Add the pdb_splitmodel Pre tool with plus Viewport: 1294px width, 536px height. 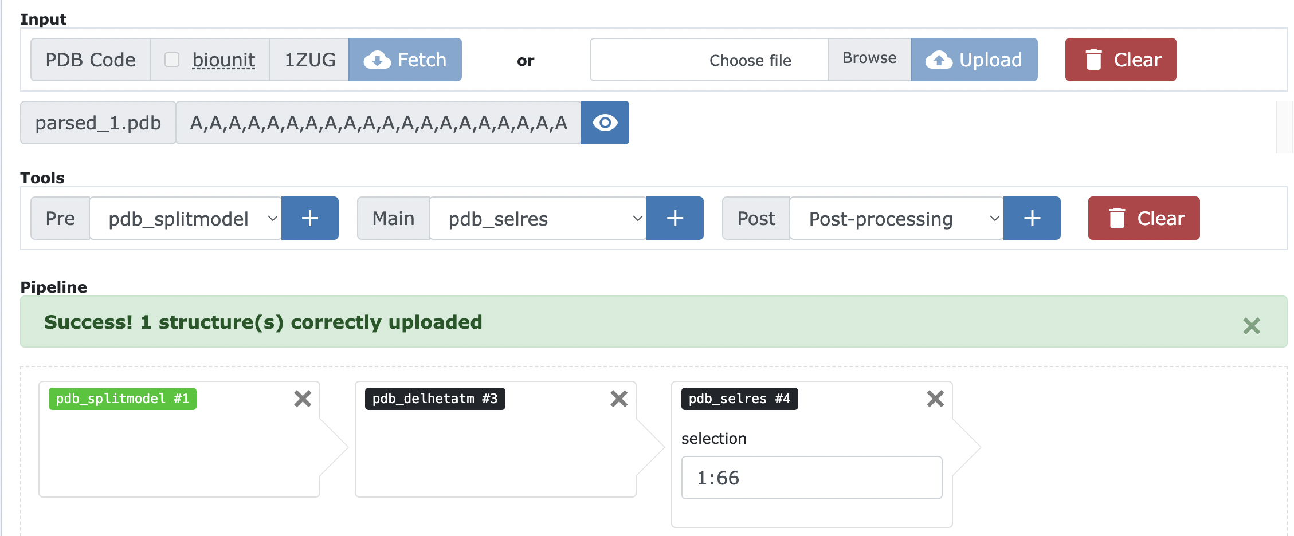coord(310,218)
